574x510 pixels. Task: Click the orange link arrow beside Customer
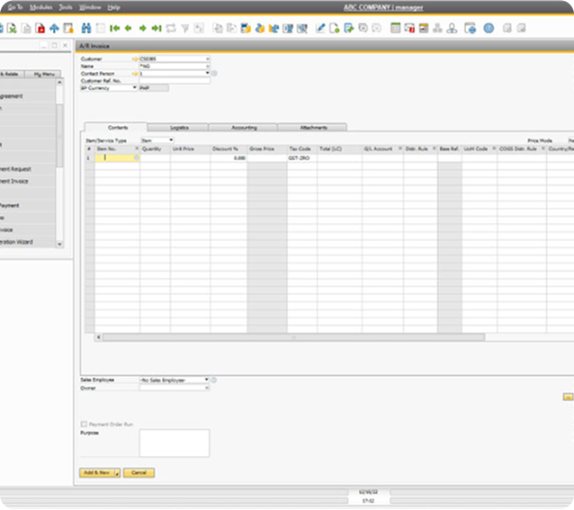135,58
